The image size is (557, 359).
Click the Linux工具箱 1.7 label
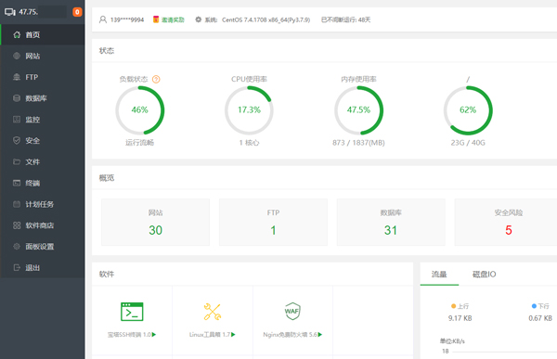210,335
